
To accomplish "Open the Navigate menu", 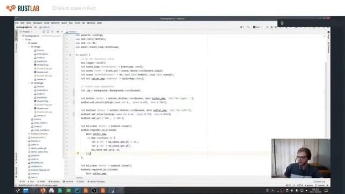I will click(38, 23).
